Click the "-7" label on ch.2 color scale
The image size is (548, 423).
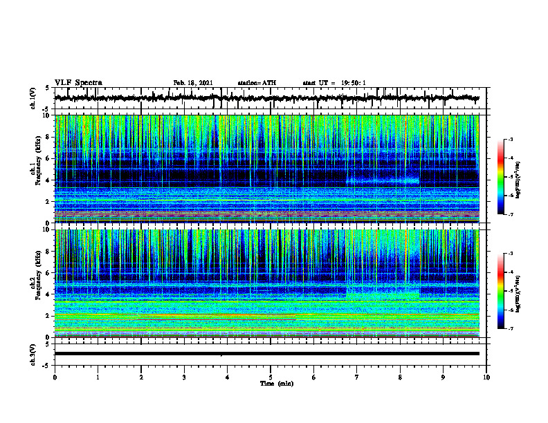click(511, 328)
